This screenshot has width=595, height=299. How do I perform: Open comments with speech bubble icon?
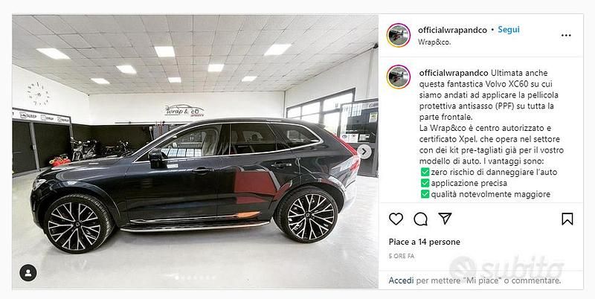click(x=420, y=219)
